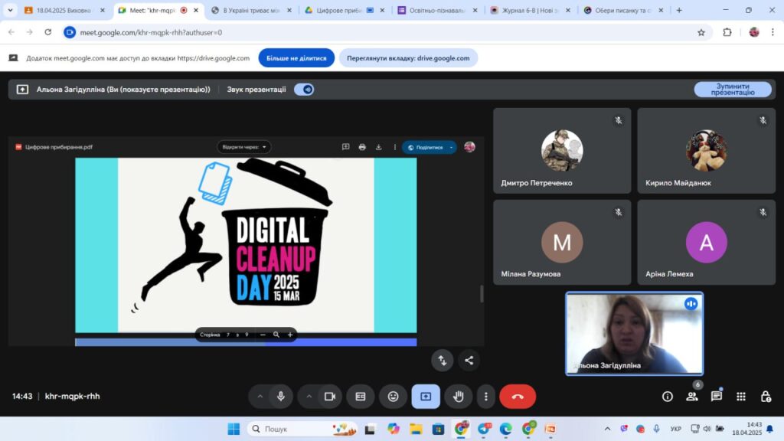784x441 pixels.
Task: Open Chrome three-dot menu
Action: click(x=773, y=32)
